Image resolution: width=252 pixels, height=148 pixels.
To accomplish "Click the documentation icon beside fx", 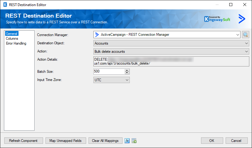I will click(x=134, y=141).
